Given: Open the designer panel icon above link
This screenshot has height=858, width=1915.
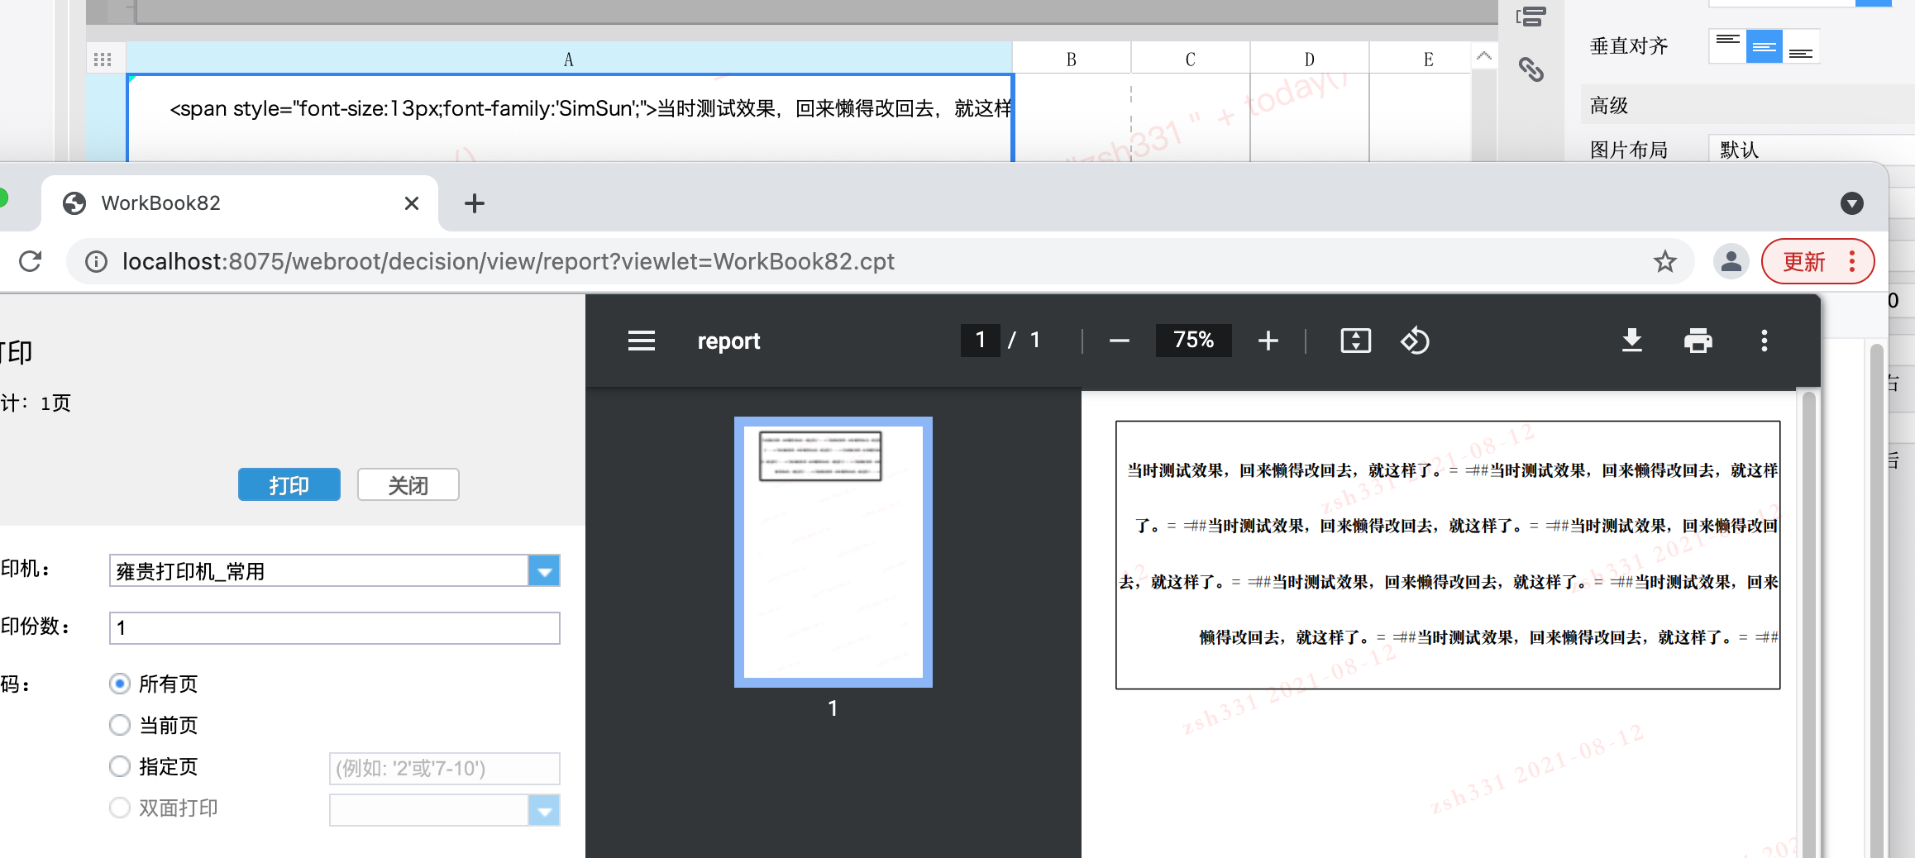Looking at the screenshot, I should click(x=1531, y=16).
